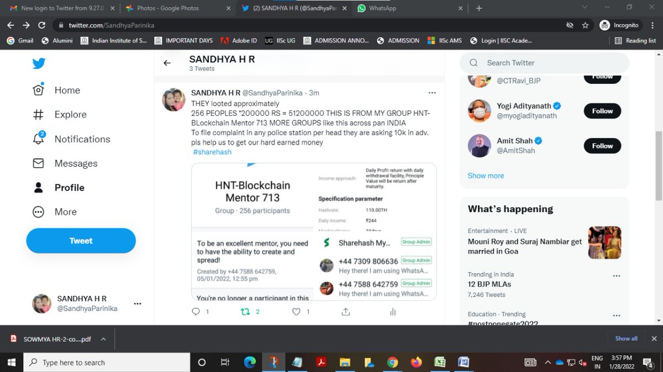Open the Adobe ID bookmark
Image resolution: width=663 pixels, height=372 pixels.
[x=239, y=41]
